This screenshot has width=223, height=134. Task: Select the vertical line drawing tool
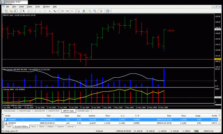click(x=35, y=11)
